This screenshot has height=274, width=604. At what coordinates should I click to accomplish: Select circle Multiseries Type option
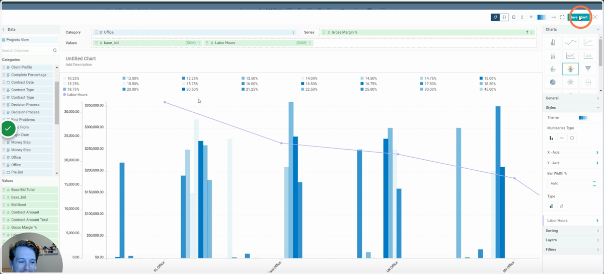[x=572, y=138]
